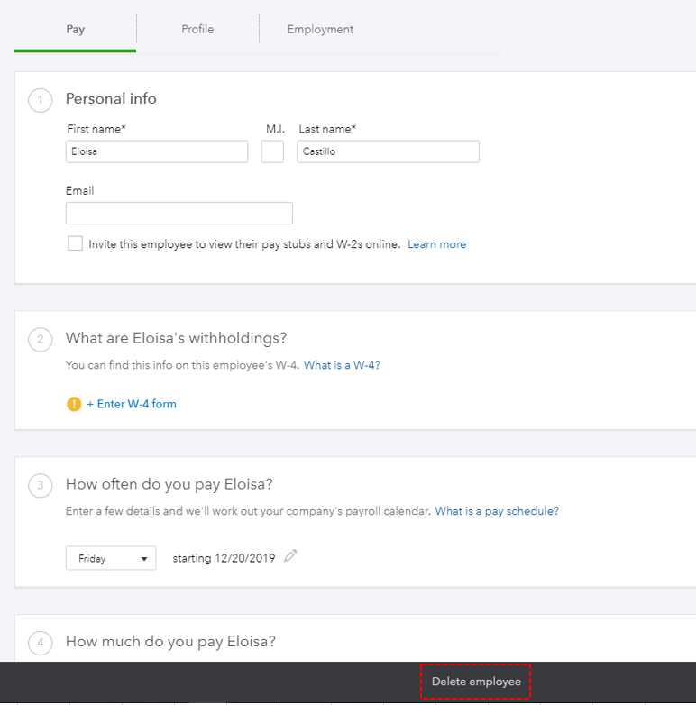Enable invite employee to view pay stubs
The height and width of the screenshot is (705, 696).
76,243
